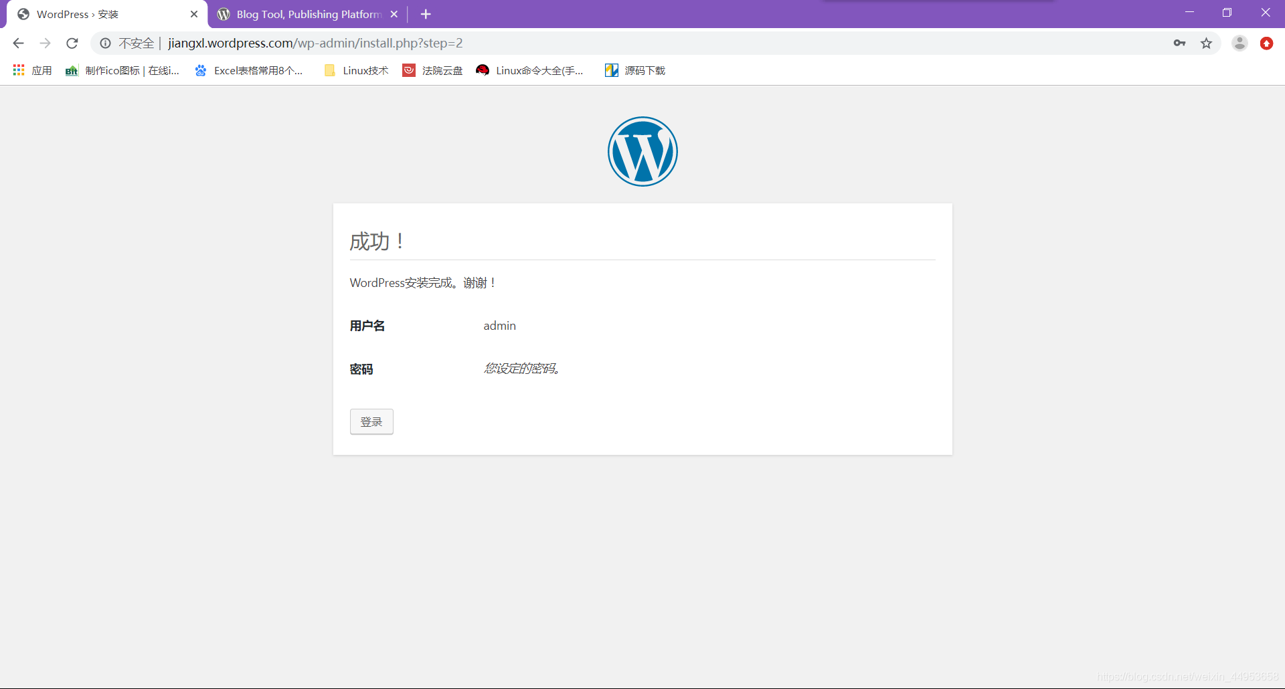Click the browser forward arrow
The image size is (1285, 689).
[x=45, y=43]
